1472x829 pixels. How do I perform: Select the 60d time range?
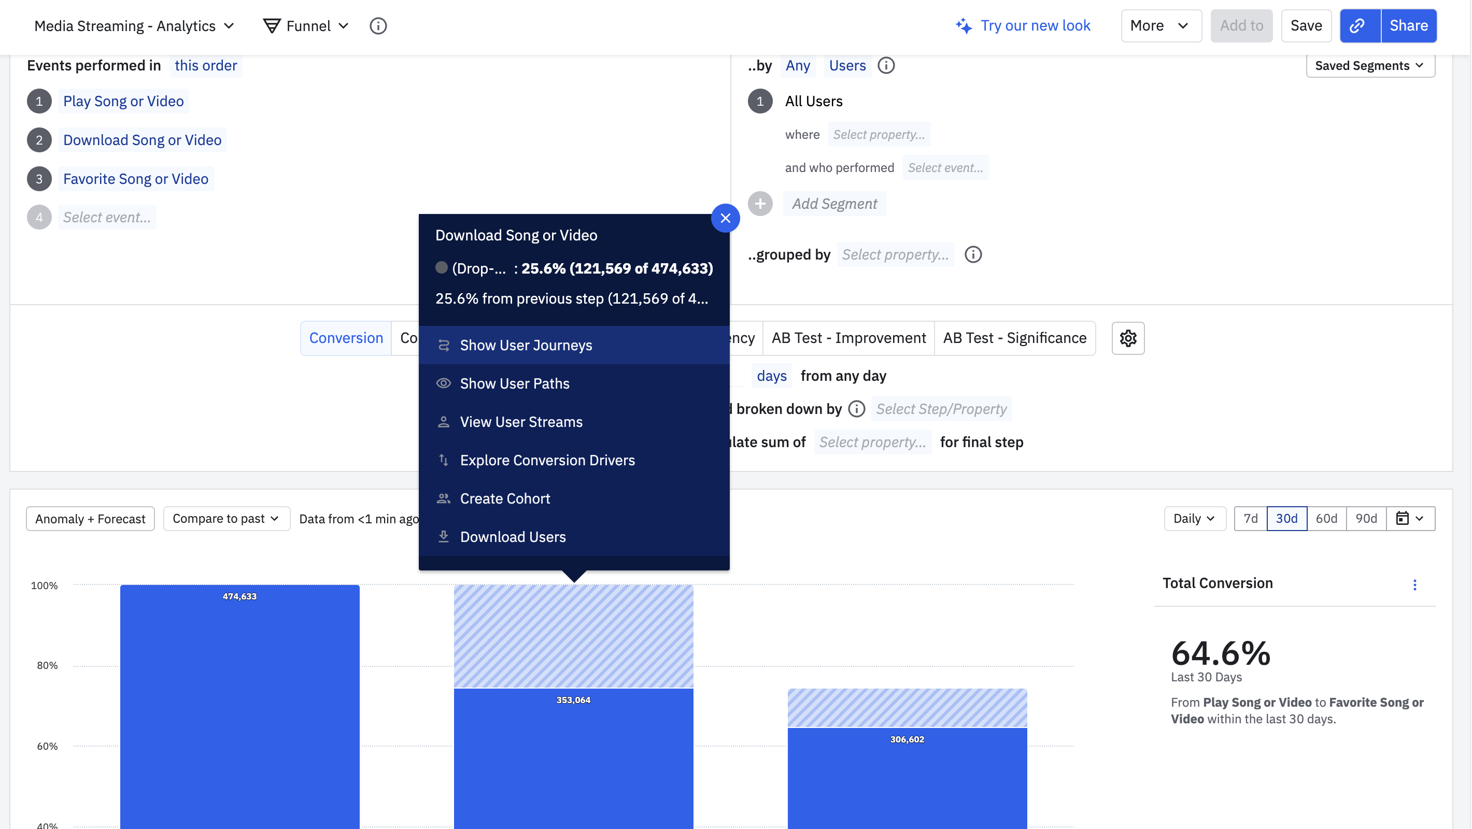pos(1326,518)
